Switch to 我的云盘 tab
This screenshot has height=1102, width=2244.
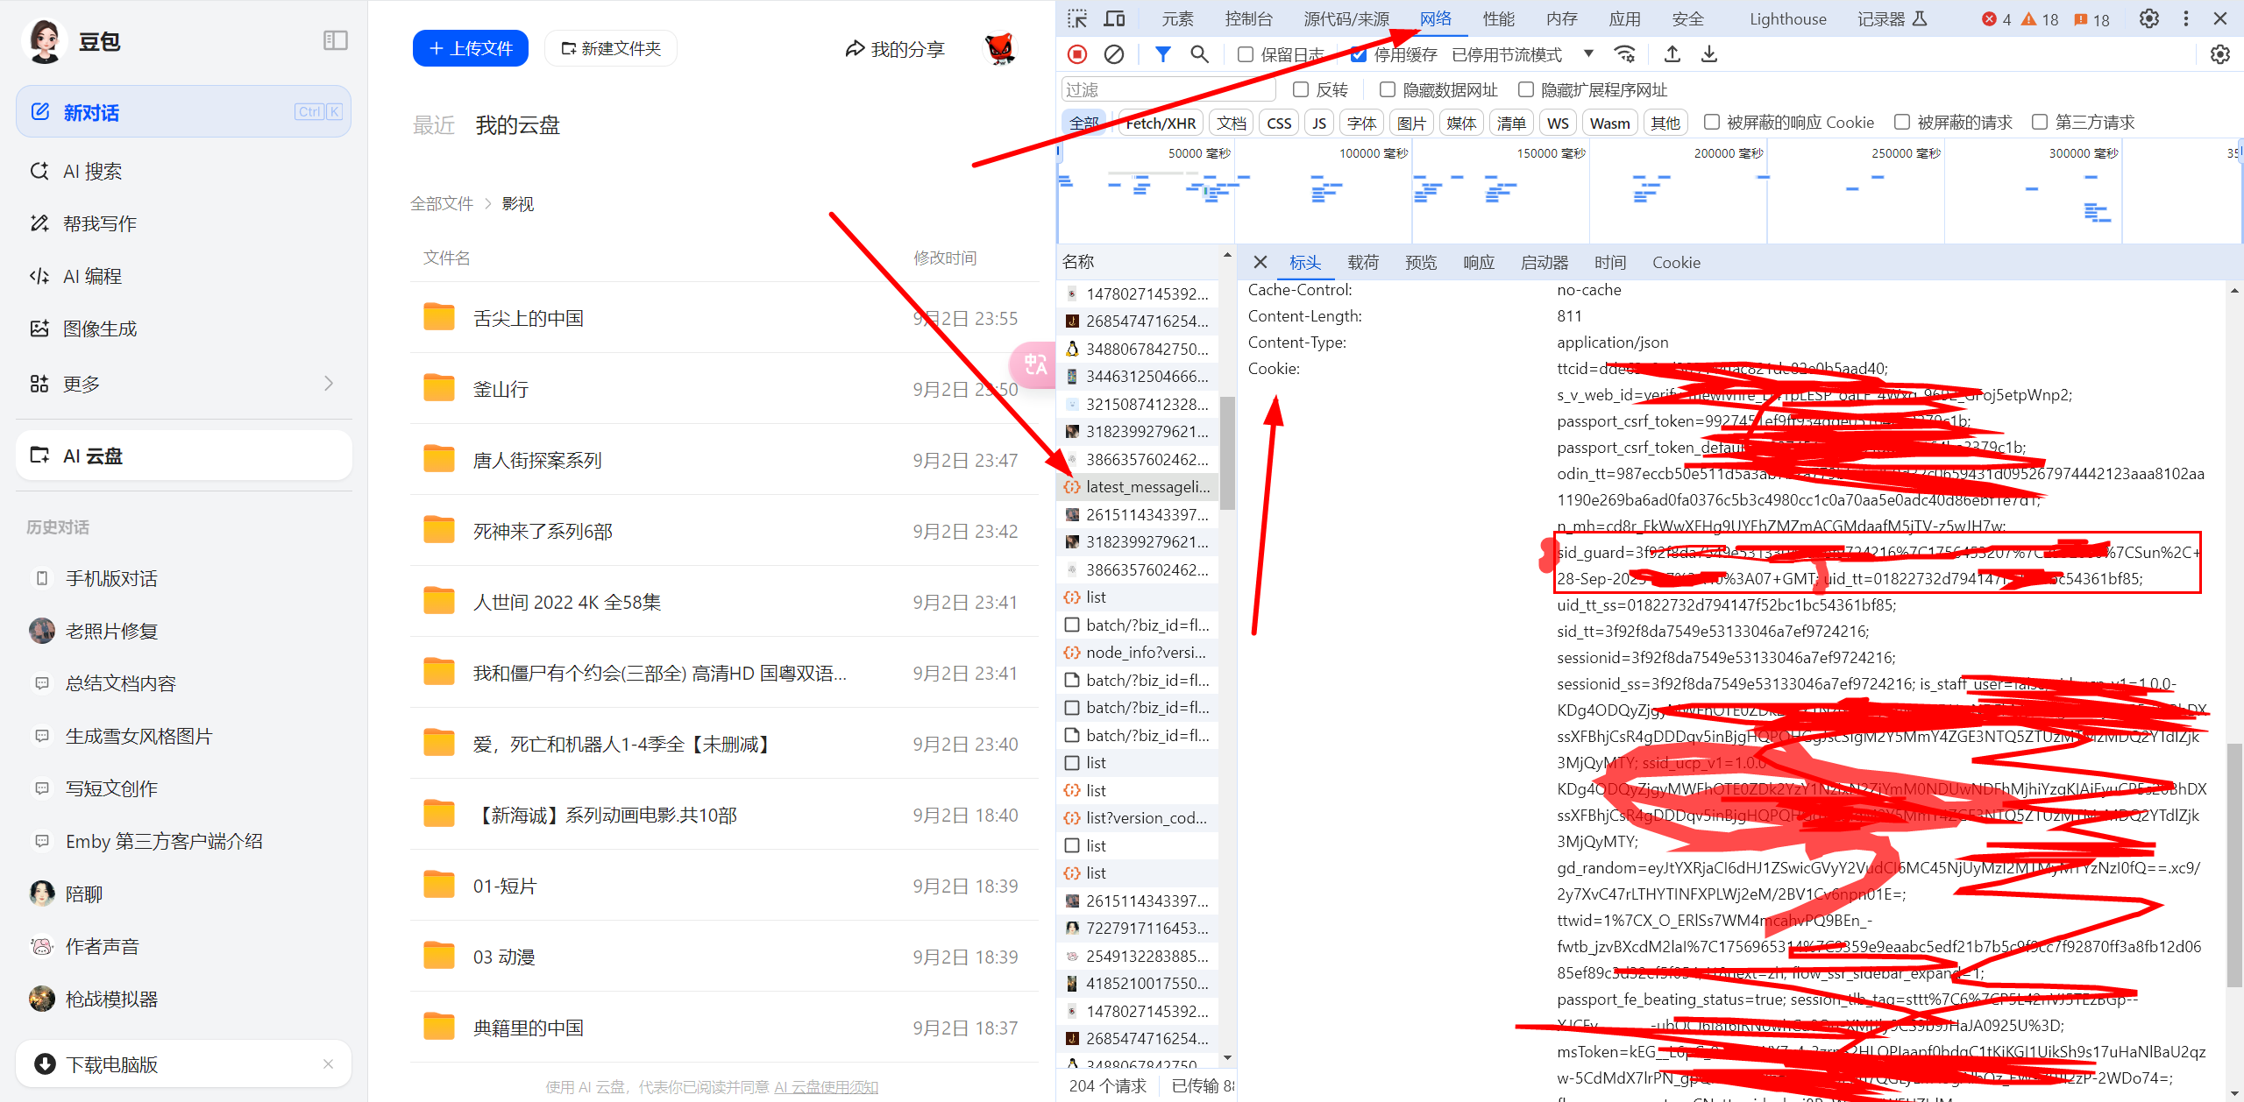517,125
